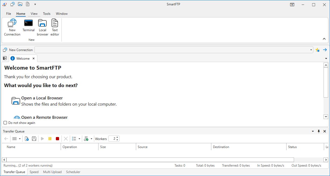Open the ribbon display options button

click(x=292, y=5)
